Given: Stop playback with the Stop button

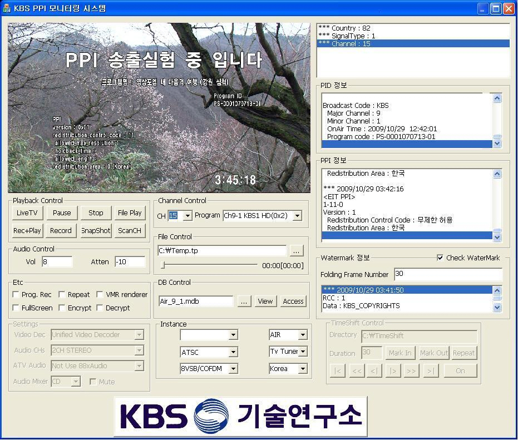Looking at the screenshot, I should [x=96, y=213].
